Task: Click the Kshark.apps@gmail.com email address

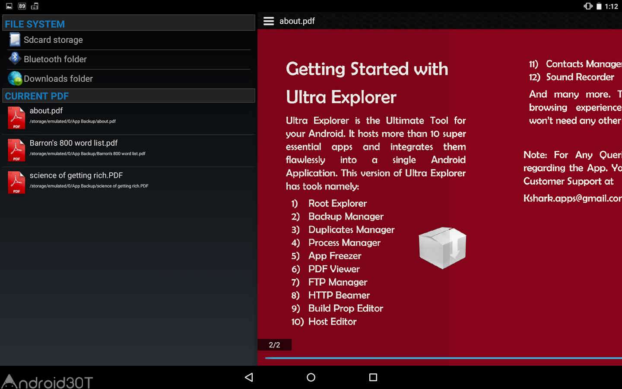Action: pos(573,198)
